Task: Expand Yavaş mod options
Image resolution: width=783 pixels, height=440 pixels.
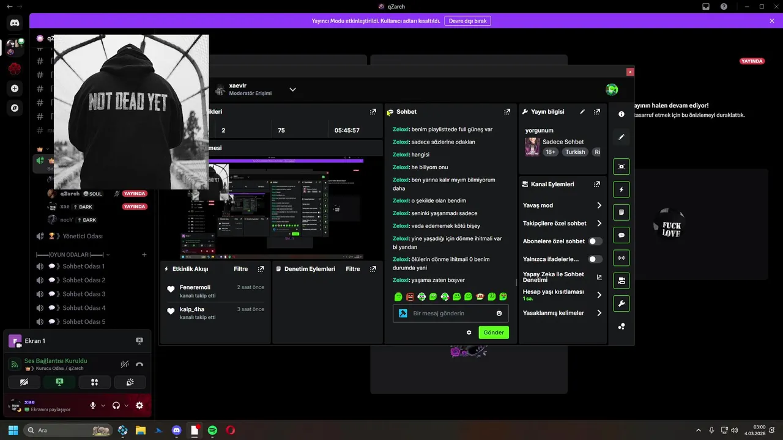Action: coord(599,205)
